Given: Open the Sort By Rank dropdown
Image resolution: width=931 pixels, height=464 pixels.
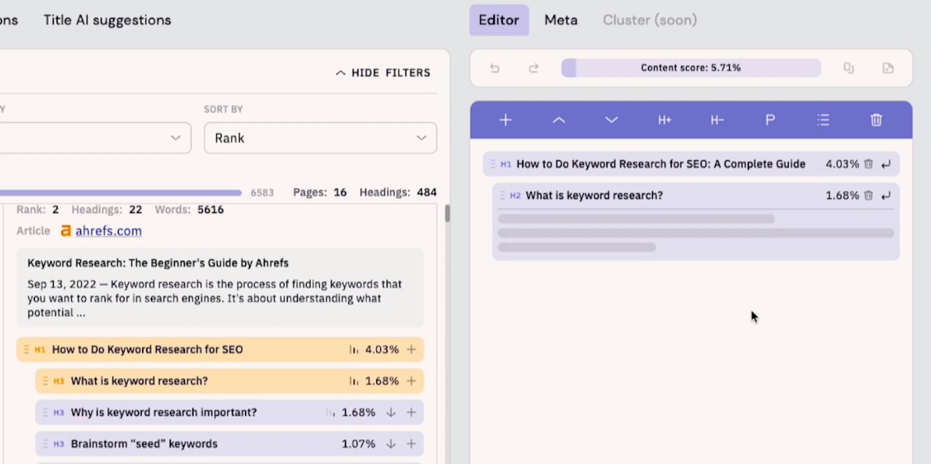Looking at the screenshot, I should 320,138.
